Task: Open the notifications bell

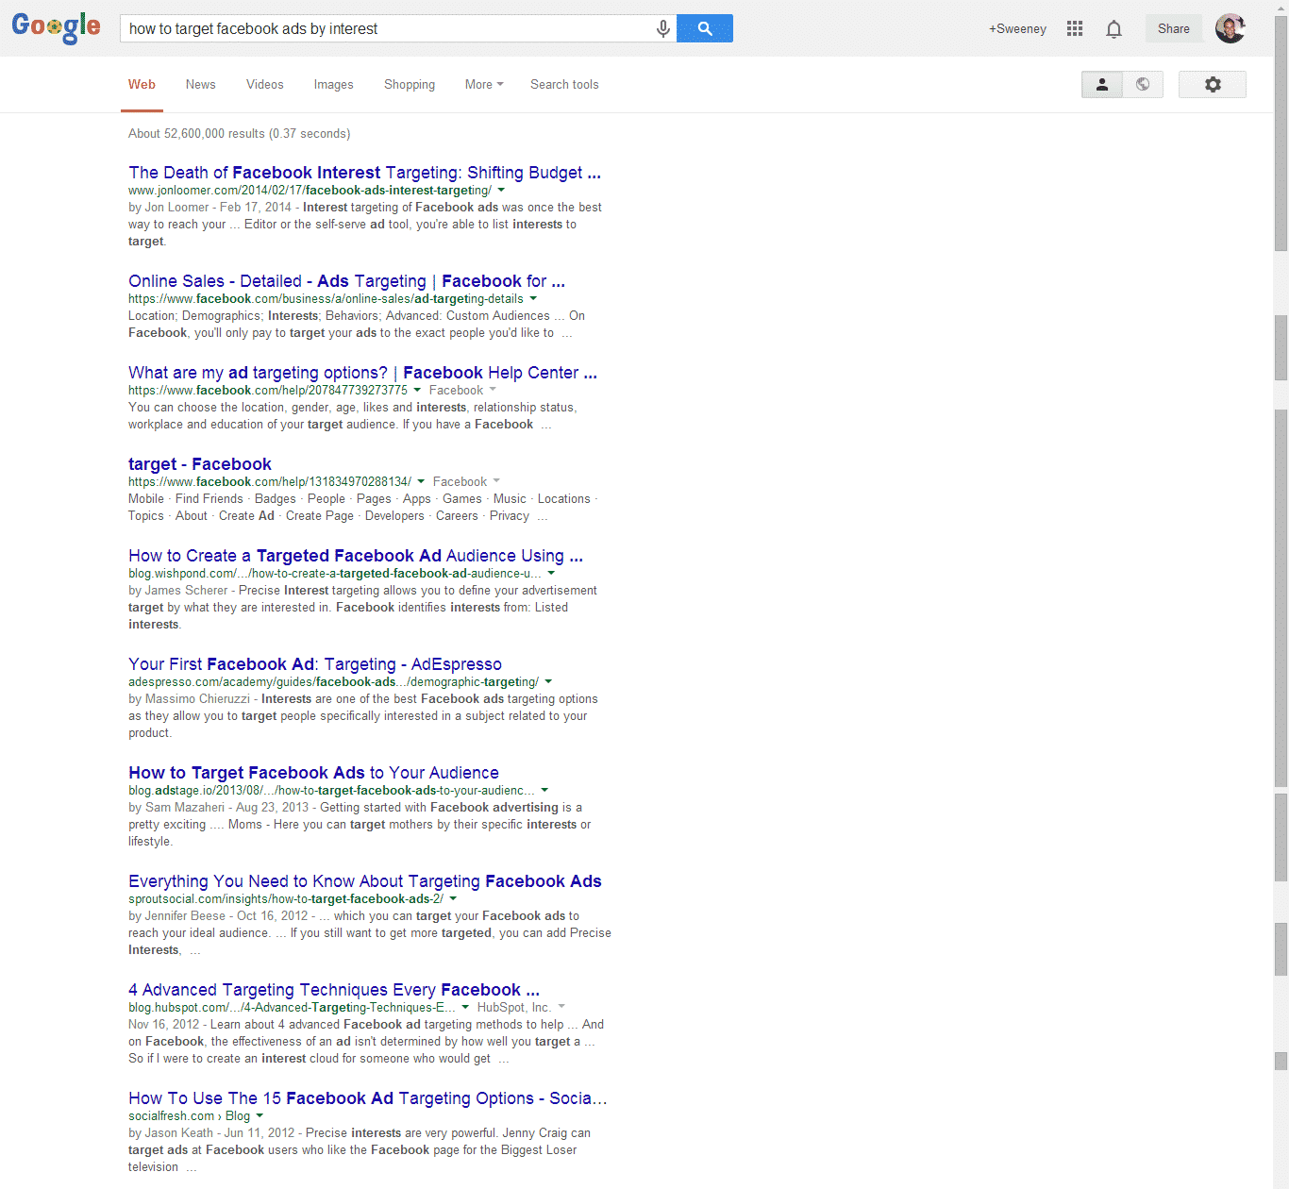Action: 1113,28
